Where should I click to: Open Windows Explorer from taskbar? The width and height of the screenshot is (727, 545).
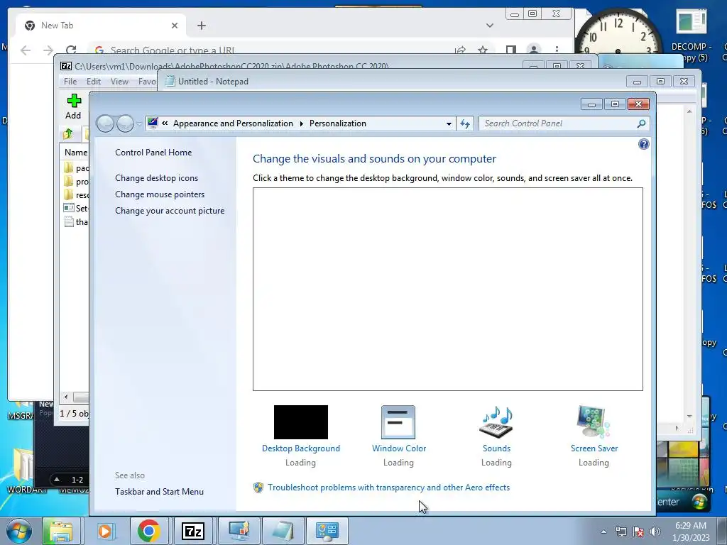(61, 531)
